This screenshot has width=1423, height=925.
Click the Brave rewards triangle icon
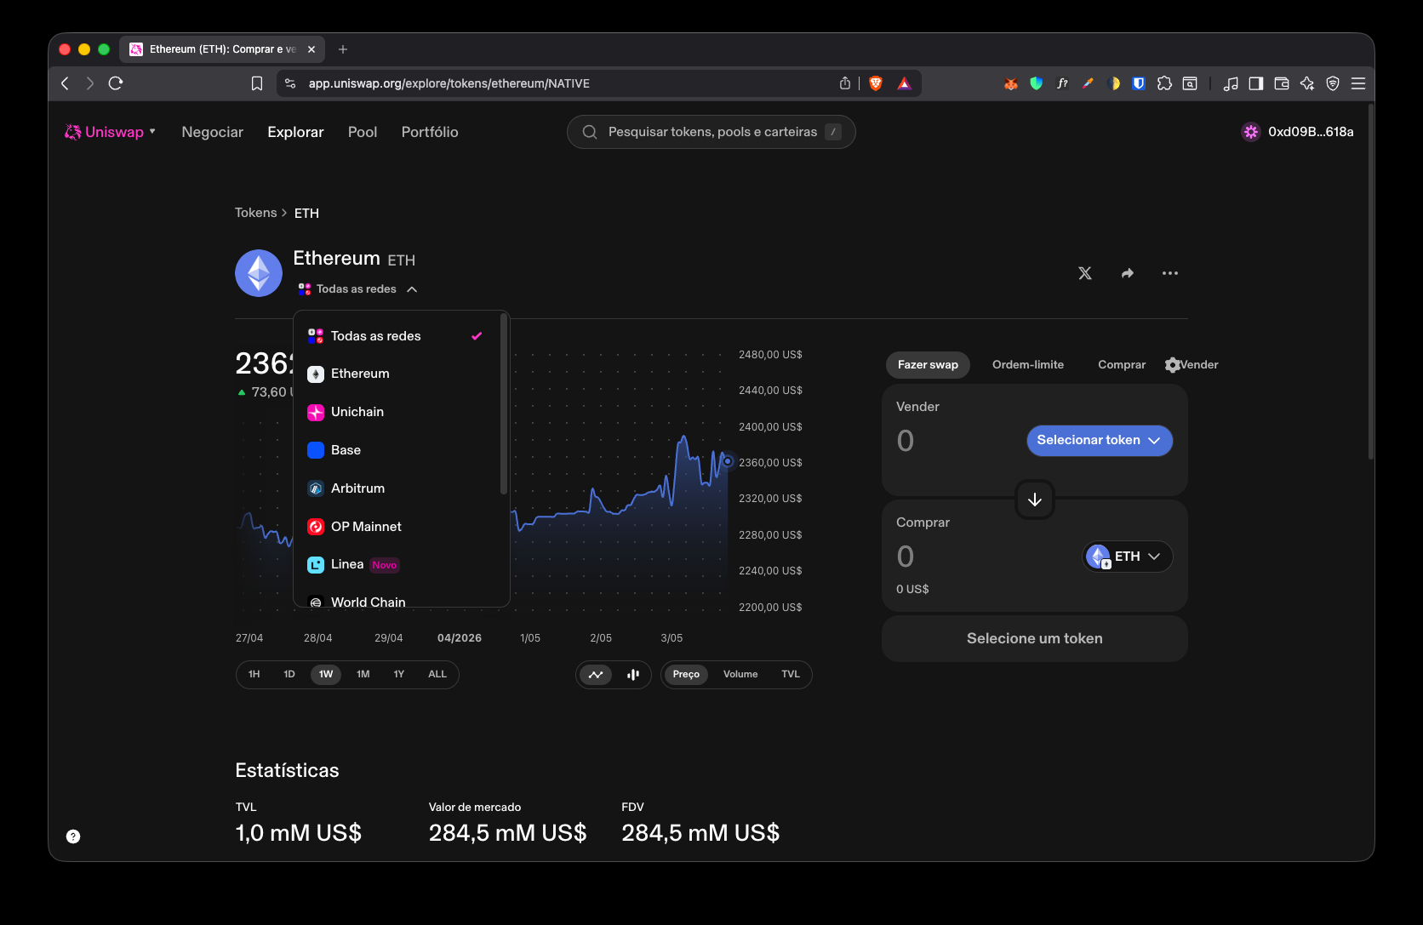[x=904, y=83]
